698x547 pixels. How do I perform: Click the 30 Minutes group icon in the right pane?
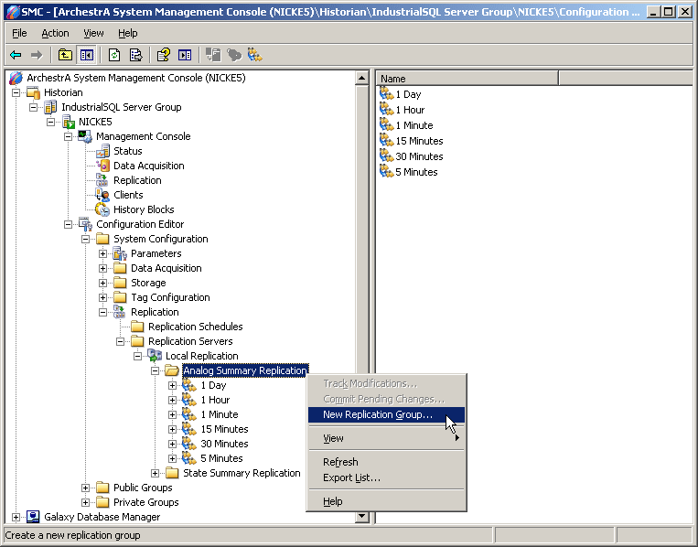(x=386, y=156)
